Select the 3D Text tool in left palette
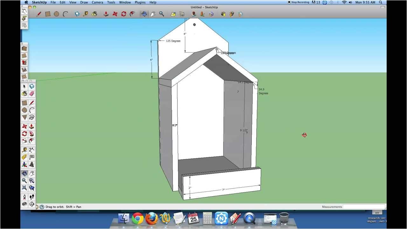Screen dimensions: 407x229 point(32,164)
